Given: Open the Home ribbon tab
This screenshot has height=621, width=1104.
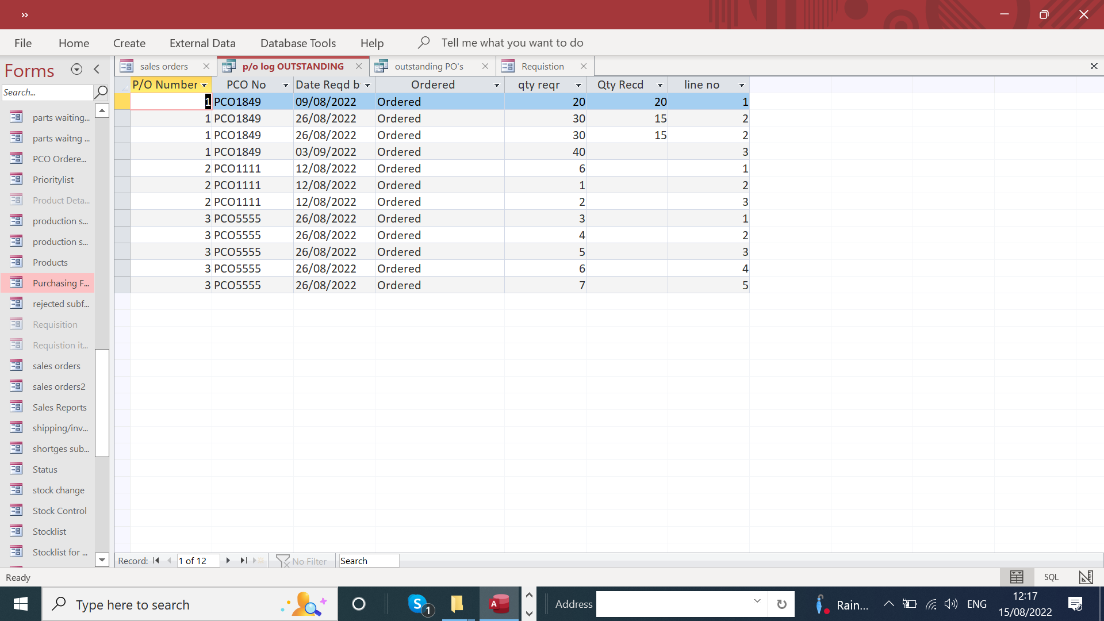Looking at the screenshot, I should tap(74, 43).
